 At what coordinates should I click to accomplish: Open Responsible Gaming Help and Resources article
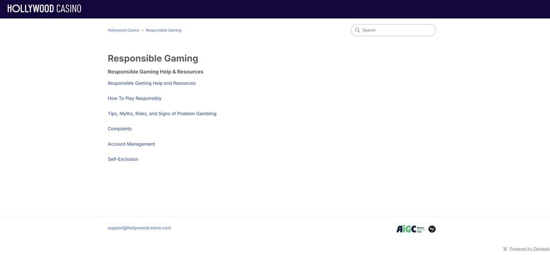click(x=151, y=83)
